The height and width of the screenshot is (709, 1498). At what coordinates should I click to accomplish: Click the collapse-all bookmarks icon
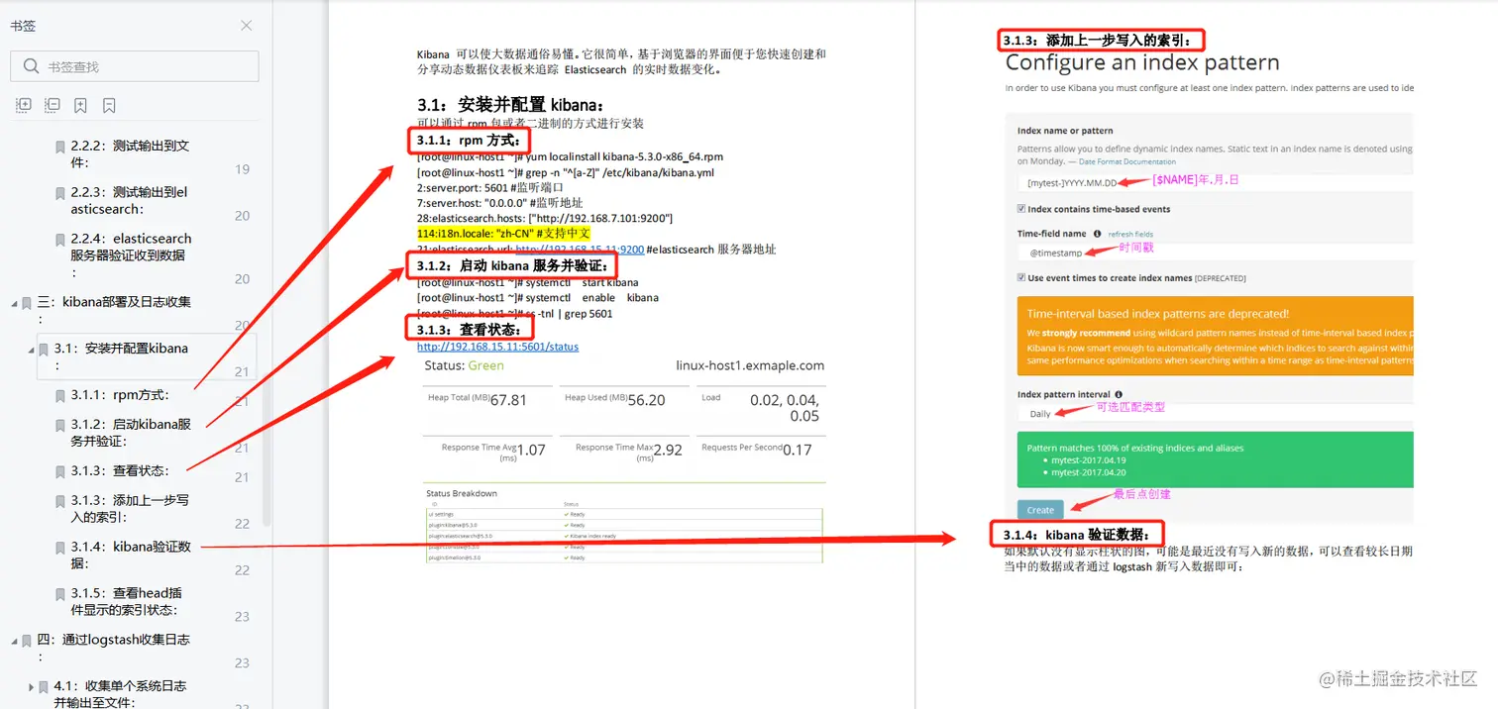(53, 105)
